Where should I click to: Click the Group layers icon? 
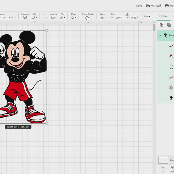[x=161, y=25]
